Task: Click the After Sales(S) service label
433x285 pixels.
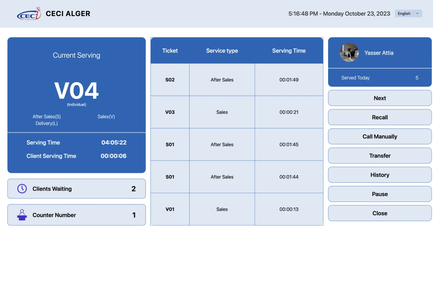Action: click(47, 117)
